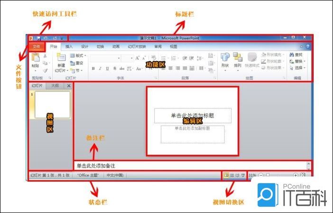Image resolution: width=333 pixels, height=213 pixels.
Task: Open the 形状 (Shapes) gallery
Action: click(225, 61)
